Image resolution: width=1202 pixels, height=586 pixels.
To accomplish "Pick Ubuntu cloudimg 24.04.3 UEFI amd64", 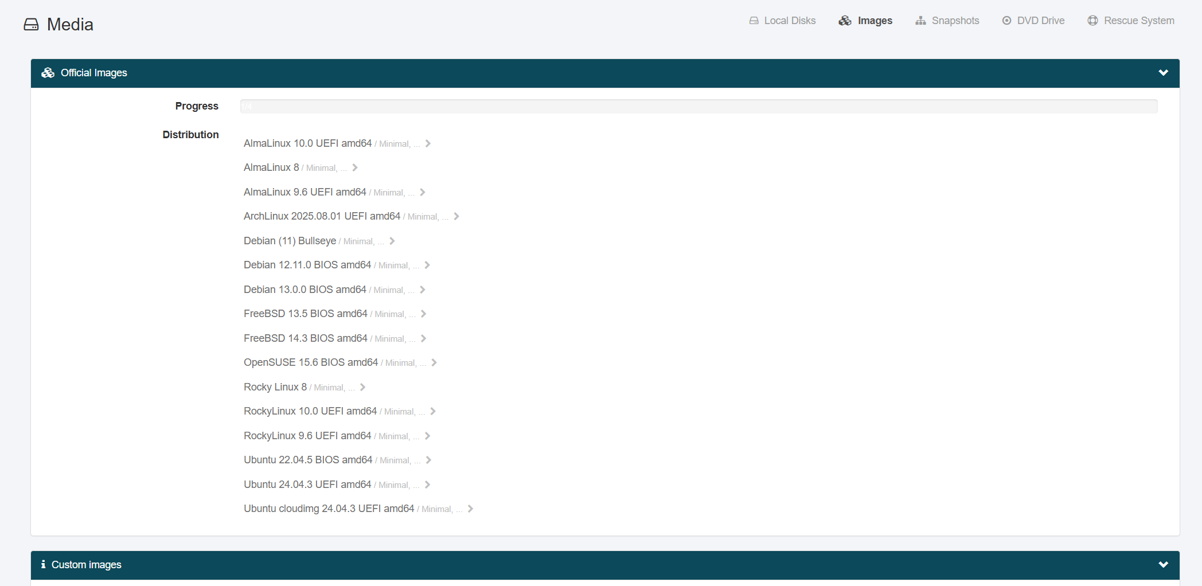I will 329,509.
